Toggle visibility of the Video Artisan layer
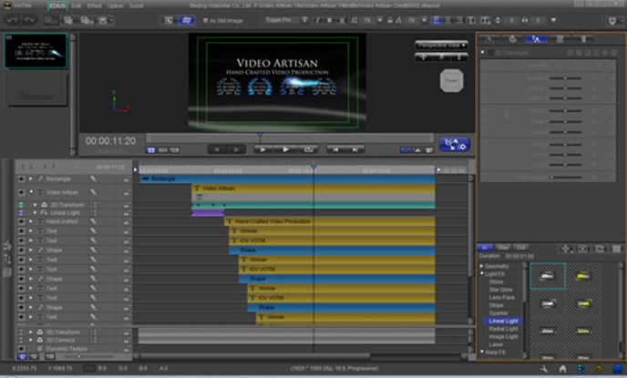This screenshot has height=378, width=627. pos(21,192)
